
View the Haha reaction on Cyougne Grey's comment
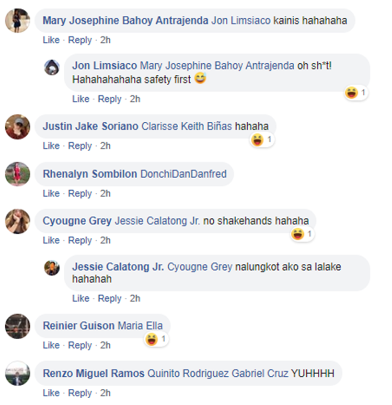point(302,234)
